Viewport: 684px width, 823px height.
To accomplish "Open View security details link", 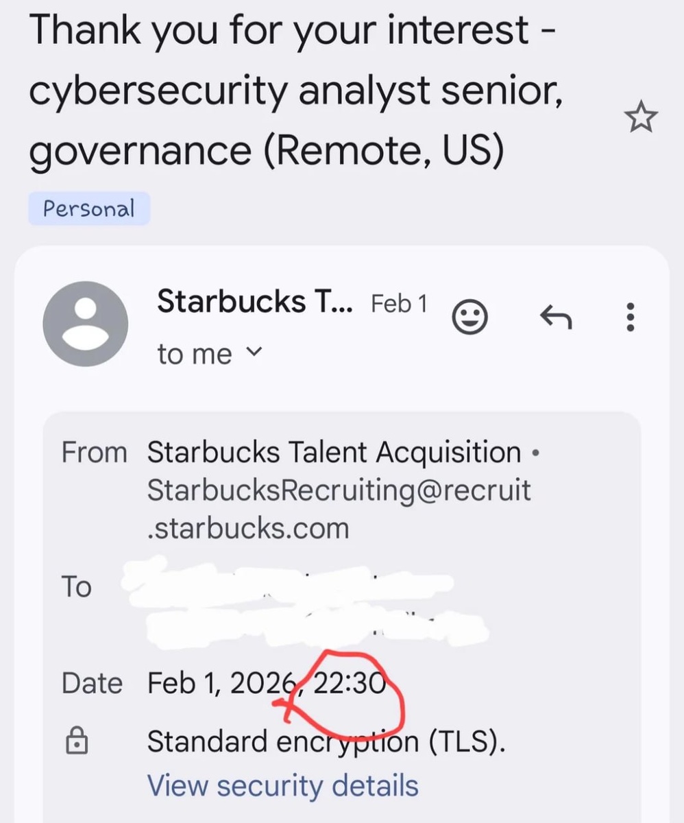I will [282, 785].
